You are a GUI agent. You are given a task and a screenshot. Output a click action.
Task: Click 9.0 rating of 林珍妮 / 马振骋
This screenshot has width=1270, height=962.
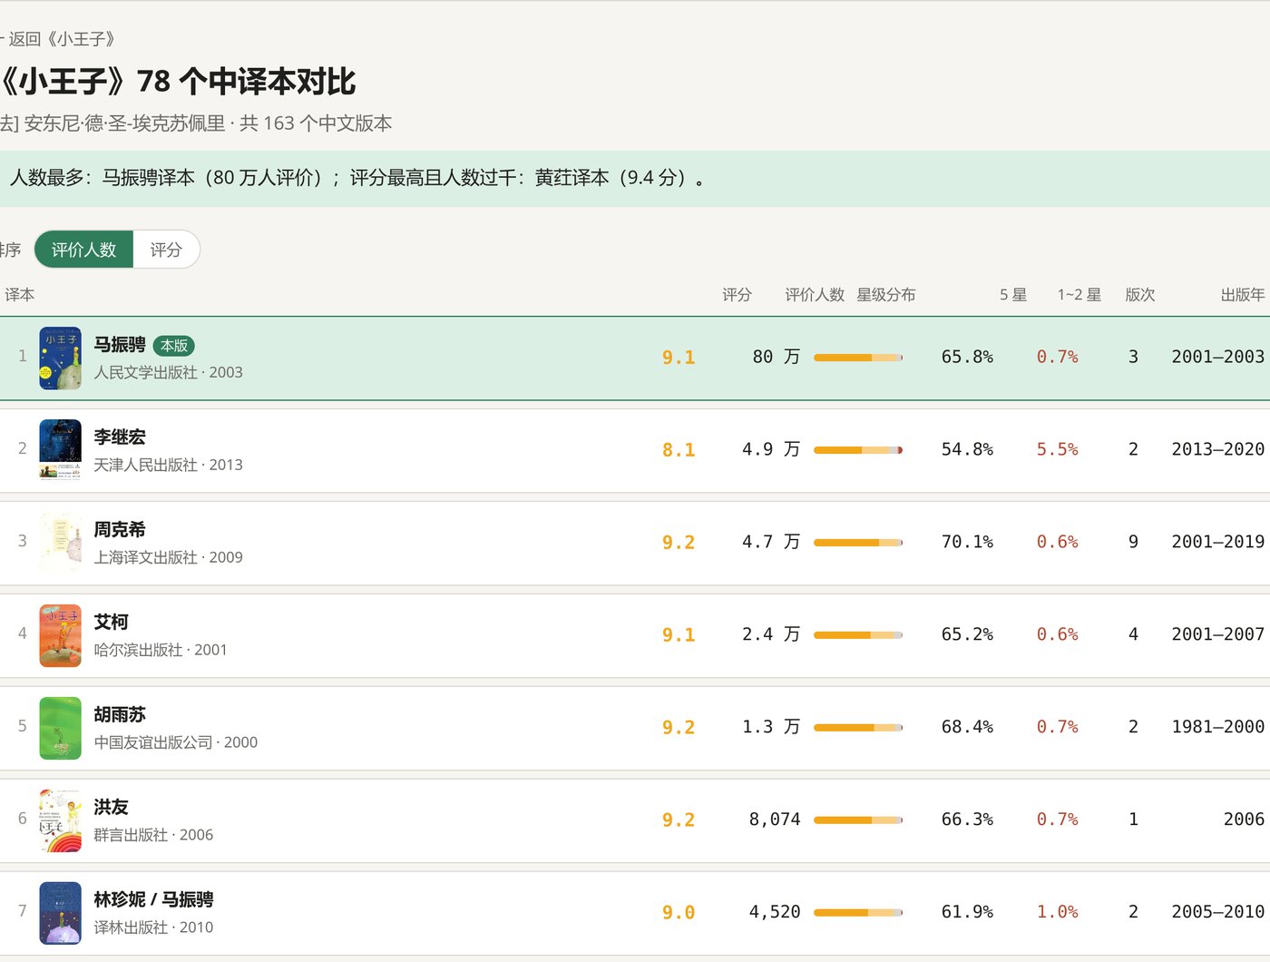(679, 913)
